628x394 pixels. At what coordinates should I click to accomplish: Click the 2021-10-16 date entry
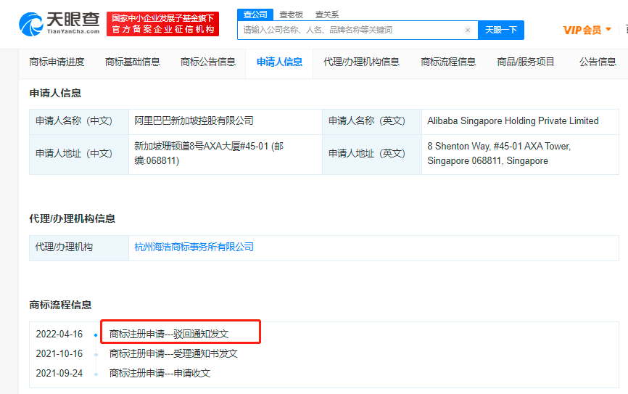click(x=59, y=353)
